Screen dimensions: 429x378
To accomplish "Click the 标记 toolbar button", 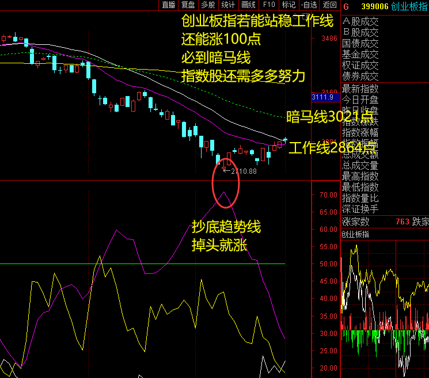I will pyautogui.click(x=288, y=5).
